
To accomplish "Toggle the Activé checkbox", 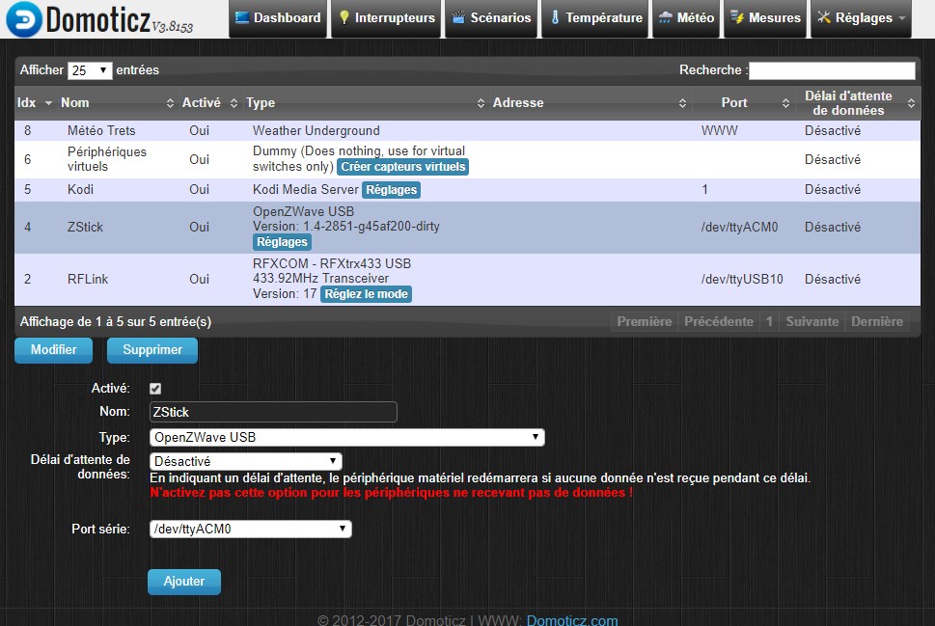I will [155, 389].
